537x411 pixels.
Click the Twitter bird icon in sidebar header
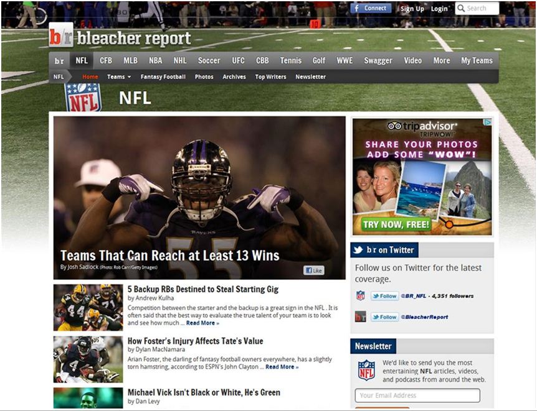tap(358, 250)
